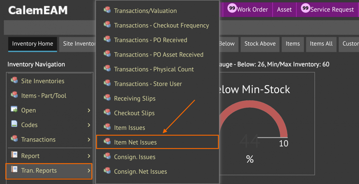Click the Open folder icon
Screen dimensions: 359x184
[14, 109]
